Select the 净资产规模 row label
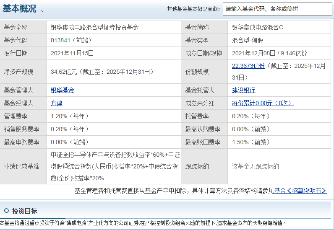This screenshot has width=334, height=230. tap(19, 72)
